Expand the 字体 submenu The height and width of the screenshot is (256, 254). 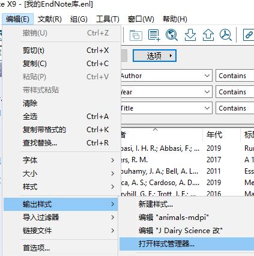tap(62, 160)
